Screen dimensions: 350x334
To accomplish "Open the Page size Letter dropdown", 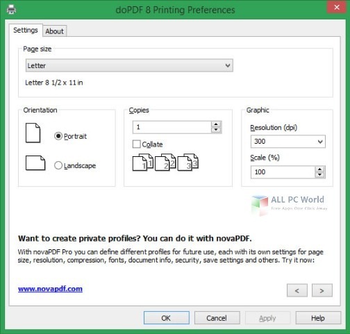I will click(x=129, y=65).
